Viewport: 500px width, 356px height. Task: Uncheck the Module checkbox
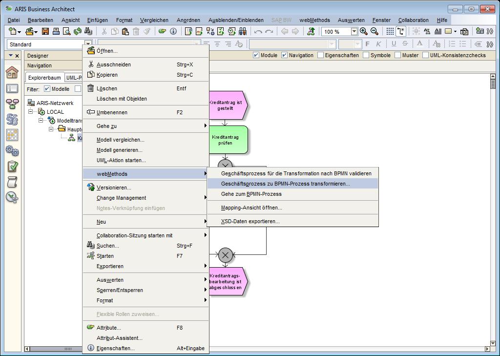256,55
